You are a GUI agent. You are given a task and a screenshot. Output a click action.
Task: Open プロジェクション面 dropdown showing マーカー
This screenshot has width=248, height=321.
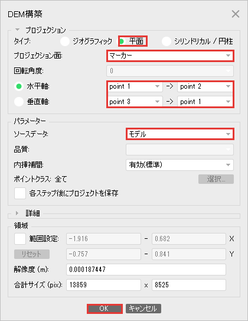tap(170, 56)
